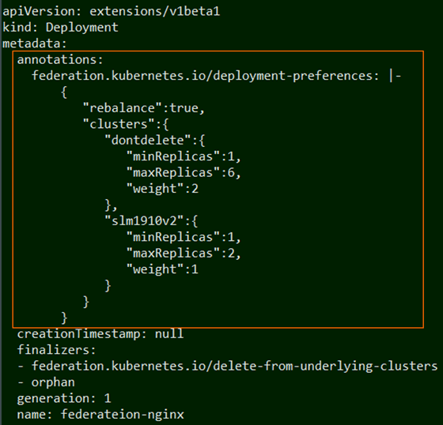Screen dimensions: 443x425
Task: Click the "dontdelete" cluster name
Action: pyautogui.click(x=148, y=141)
